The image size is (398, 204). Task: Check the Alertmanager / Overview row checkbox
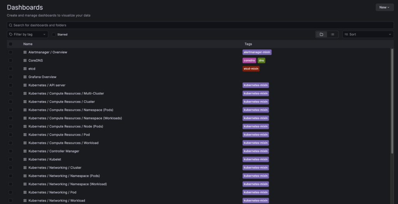point(10,52)
